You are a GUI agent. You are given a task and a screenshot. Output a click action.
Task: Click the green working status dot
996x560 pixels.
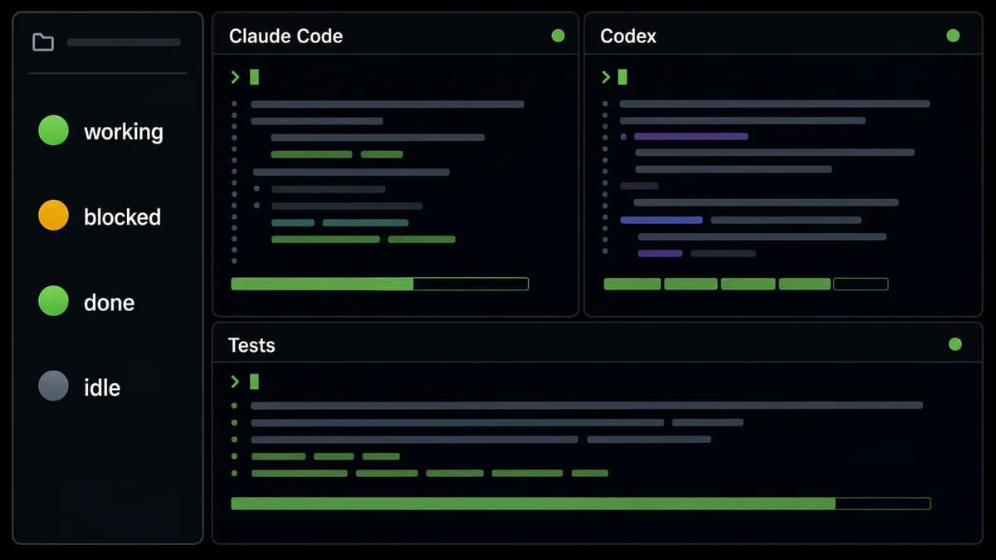point(53,131)
